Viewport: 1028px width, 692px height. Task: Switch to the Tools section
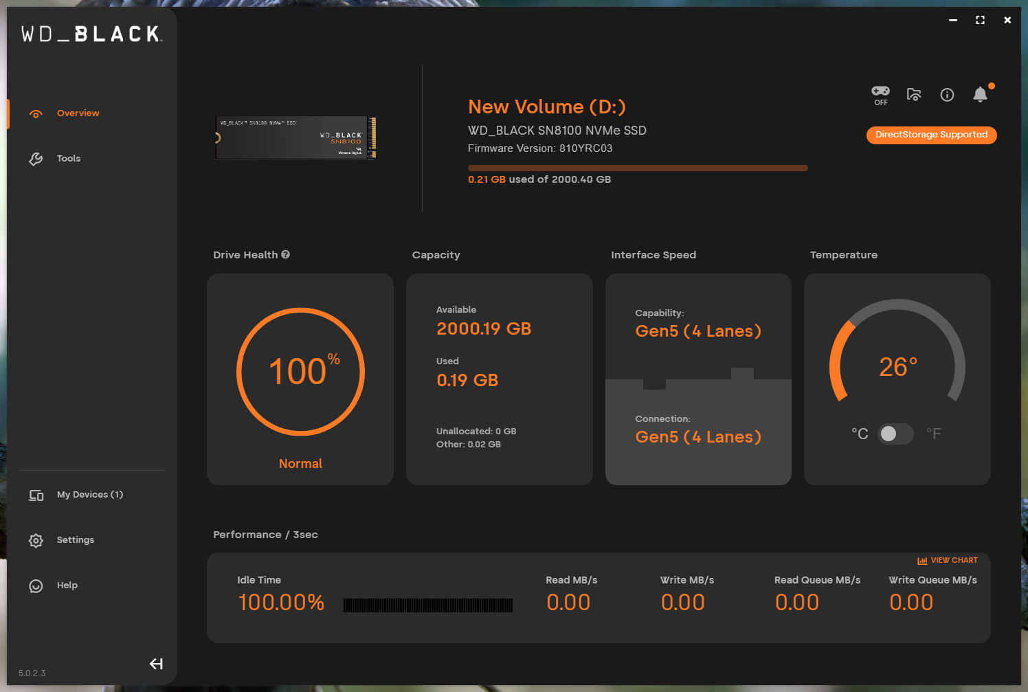click(68, 159)
